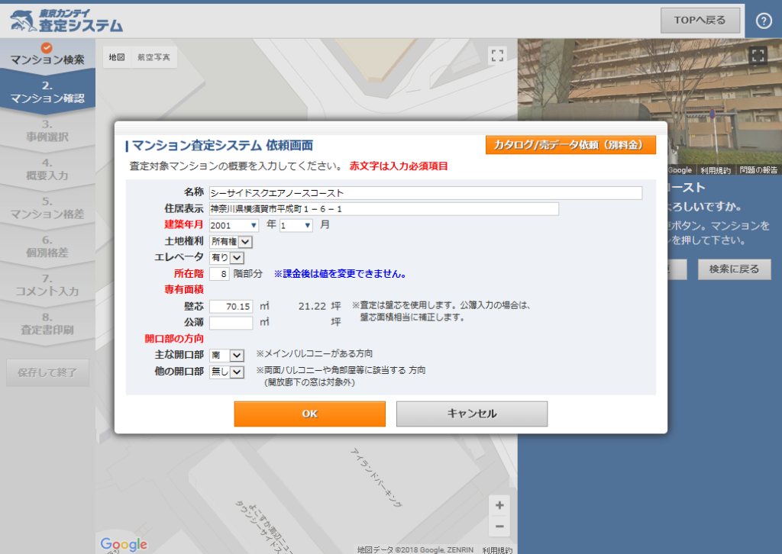Open the 土地権利 dropdown
The height and width of the screenshot is (554, 782).
click(x=231, y=242)
